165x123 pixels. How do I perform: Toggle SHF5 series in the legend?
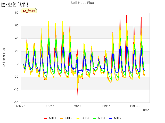point(115,118)
